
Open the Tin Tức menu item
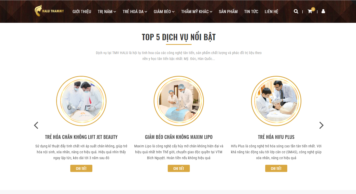(251, 12)
